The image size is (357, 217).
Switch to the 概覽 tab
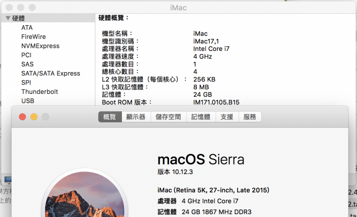pos(110,117)
